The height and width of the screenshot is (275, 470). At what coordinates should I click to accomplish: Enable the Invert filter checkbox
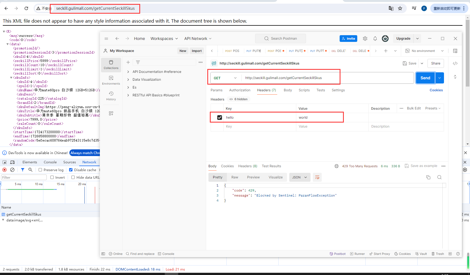click(x=52, y=177)
